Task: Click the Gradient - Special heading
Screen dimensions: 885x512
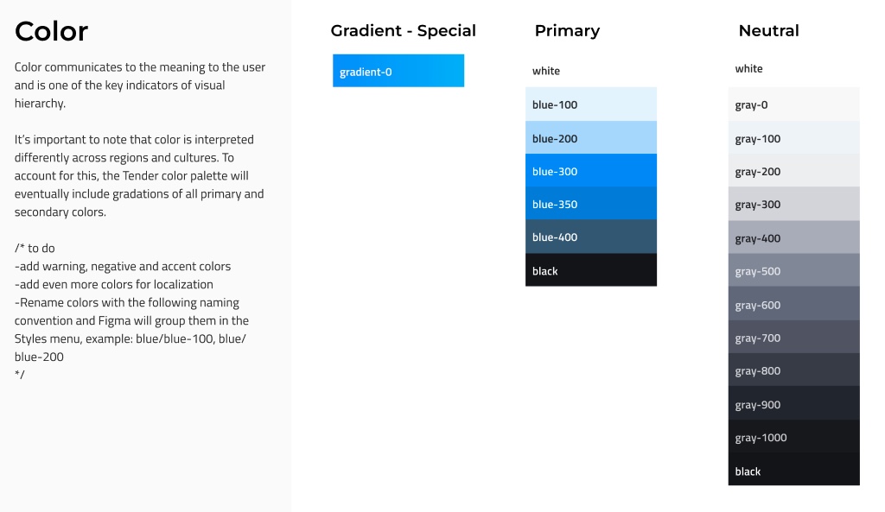Action: [x=403, y=30]
